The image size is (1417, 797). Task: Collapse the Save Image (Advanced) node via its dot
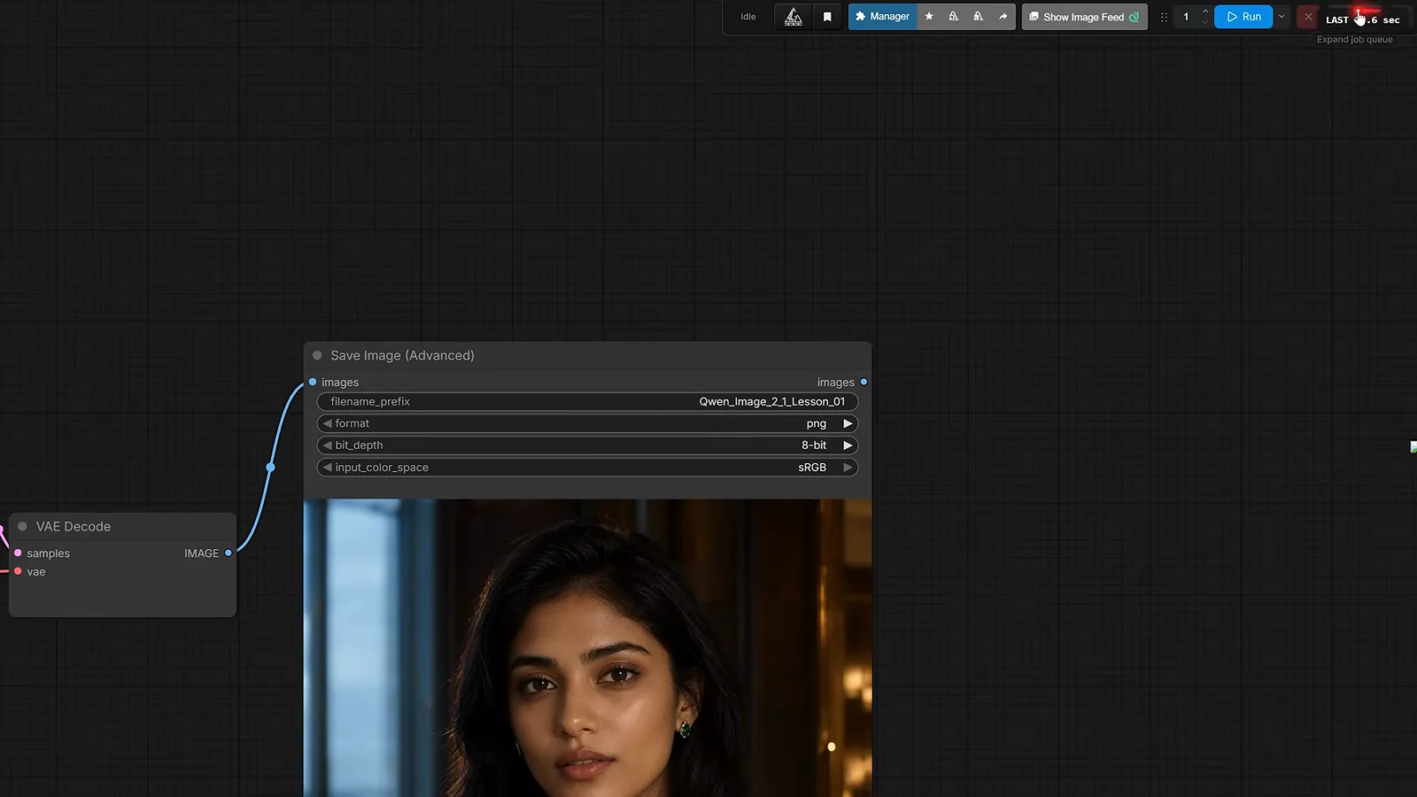317,355
